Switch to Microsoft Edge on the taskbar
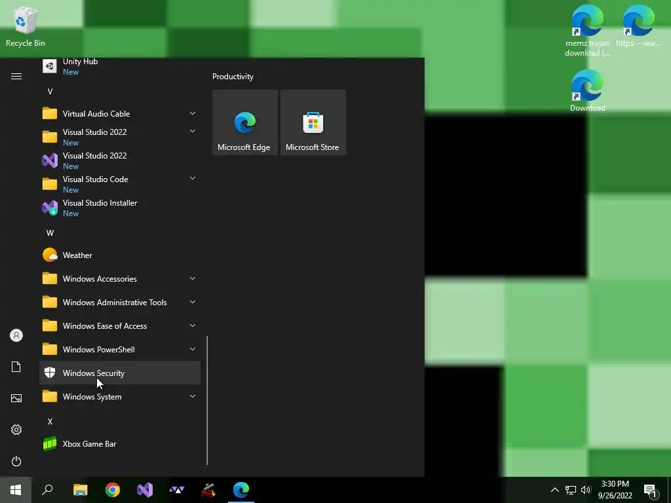Screen dimensions: 671x503 point(241,490)
